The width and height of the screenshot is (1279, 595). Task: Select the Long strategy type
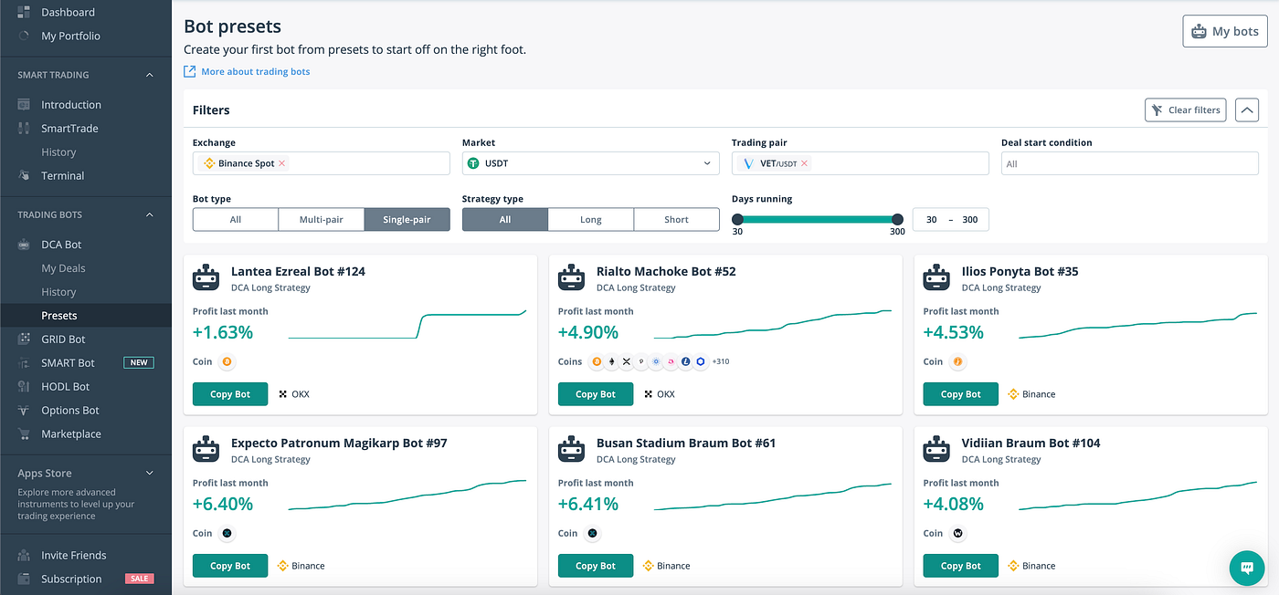click(590, 220)
